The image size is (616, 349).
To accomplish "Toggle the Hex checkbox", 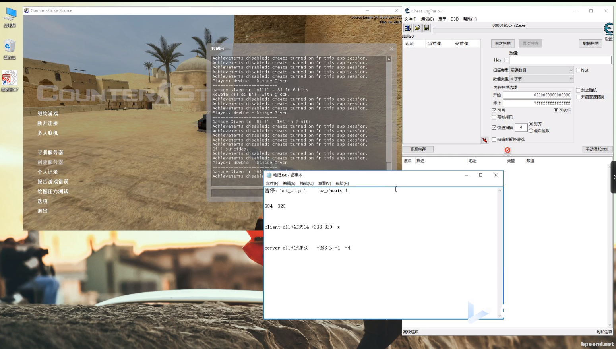I will (x=506, y=60).
